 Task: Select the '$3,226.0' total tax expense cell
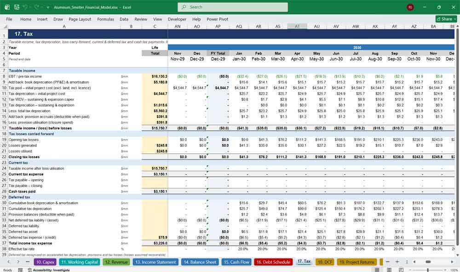tap(155, 243)
